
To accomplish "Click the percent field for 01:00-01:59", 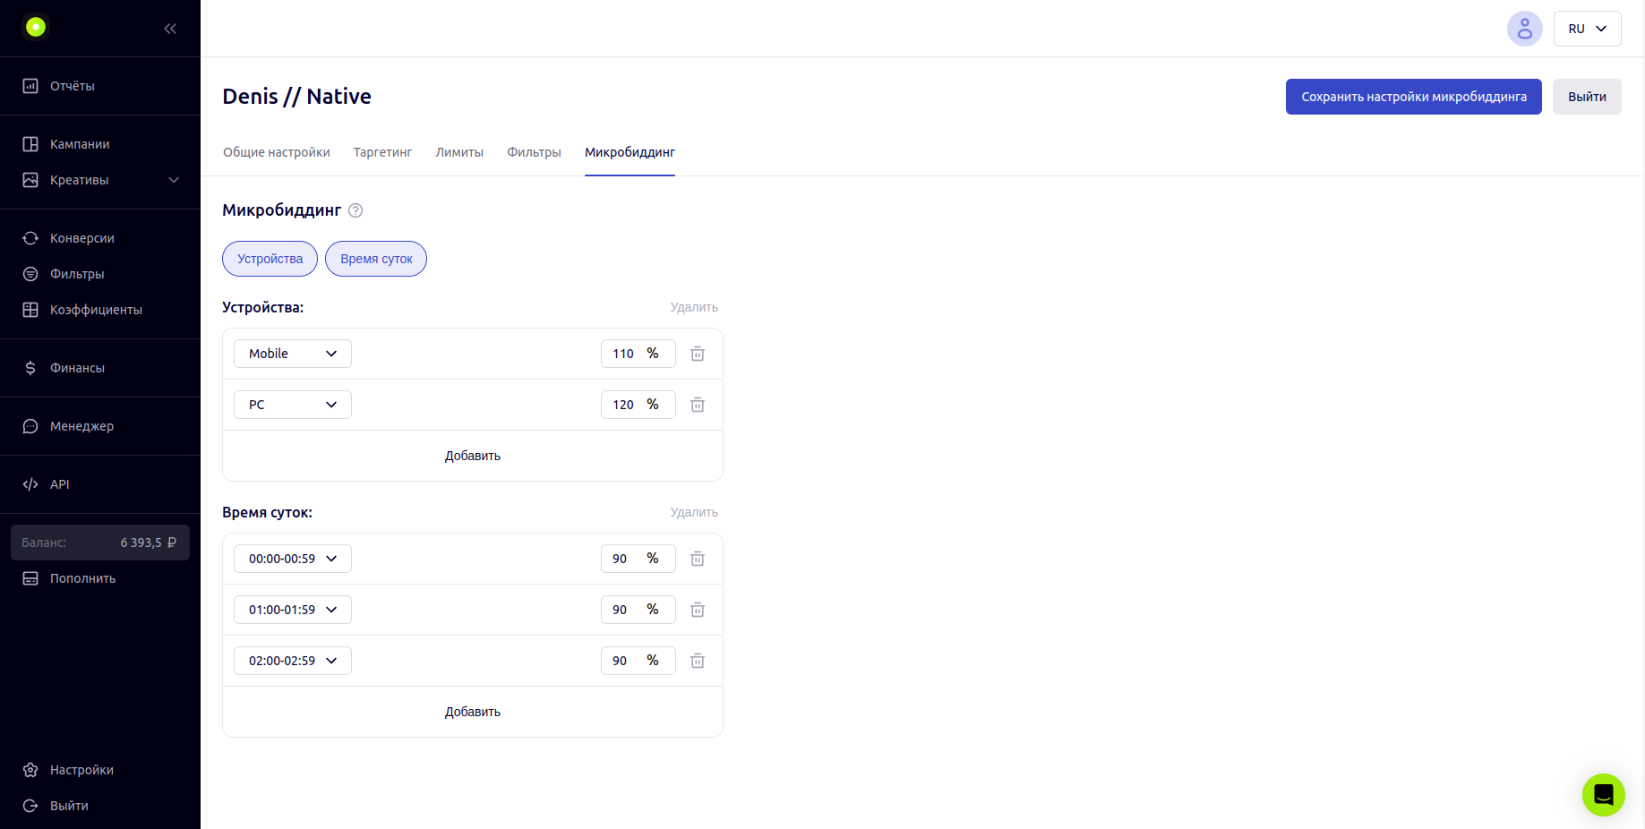I will click(x=638, y=610).
